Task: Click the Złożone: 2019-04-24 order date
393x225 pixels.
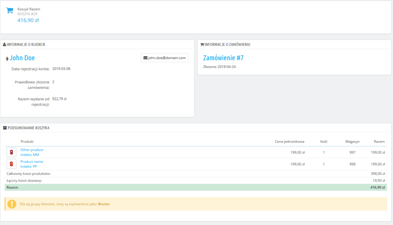Action: click(x=219, y=67)
